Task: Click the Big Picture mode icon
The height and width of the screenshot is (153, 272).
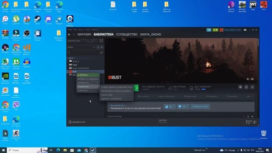Action: 245,30
